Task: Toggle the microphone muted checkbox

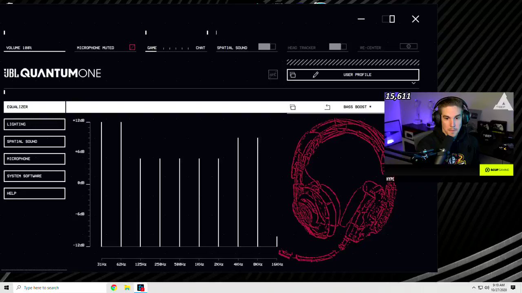Action: 132,48
